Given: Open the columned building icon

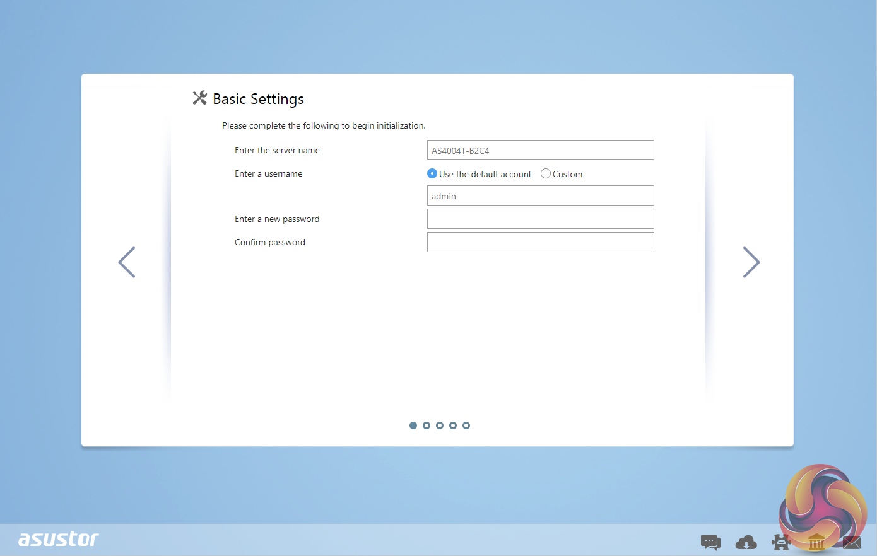Looking at the screenshot, I should [x=816, y=542].
